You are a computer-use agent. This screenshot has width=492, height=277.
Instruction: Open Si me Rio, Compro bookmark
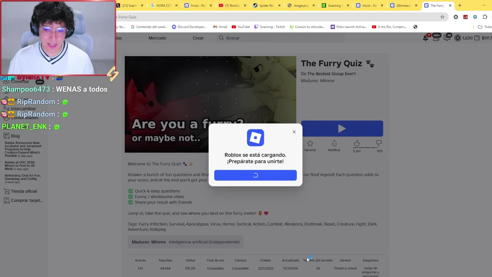pos(389,27)
